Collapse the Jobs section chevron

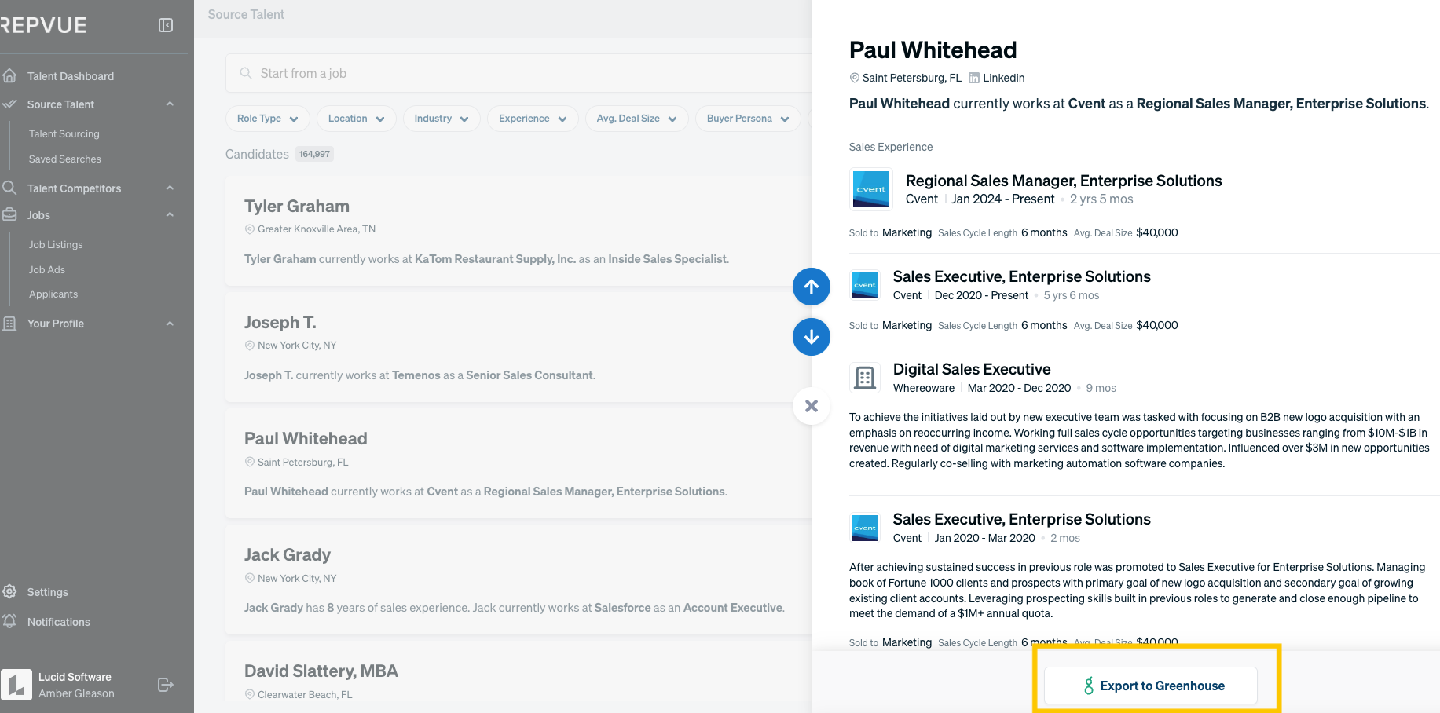click(x=170, y=215)
